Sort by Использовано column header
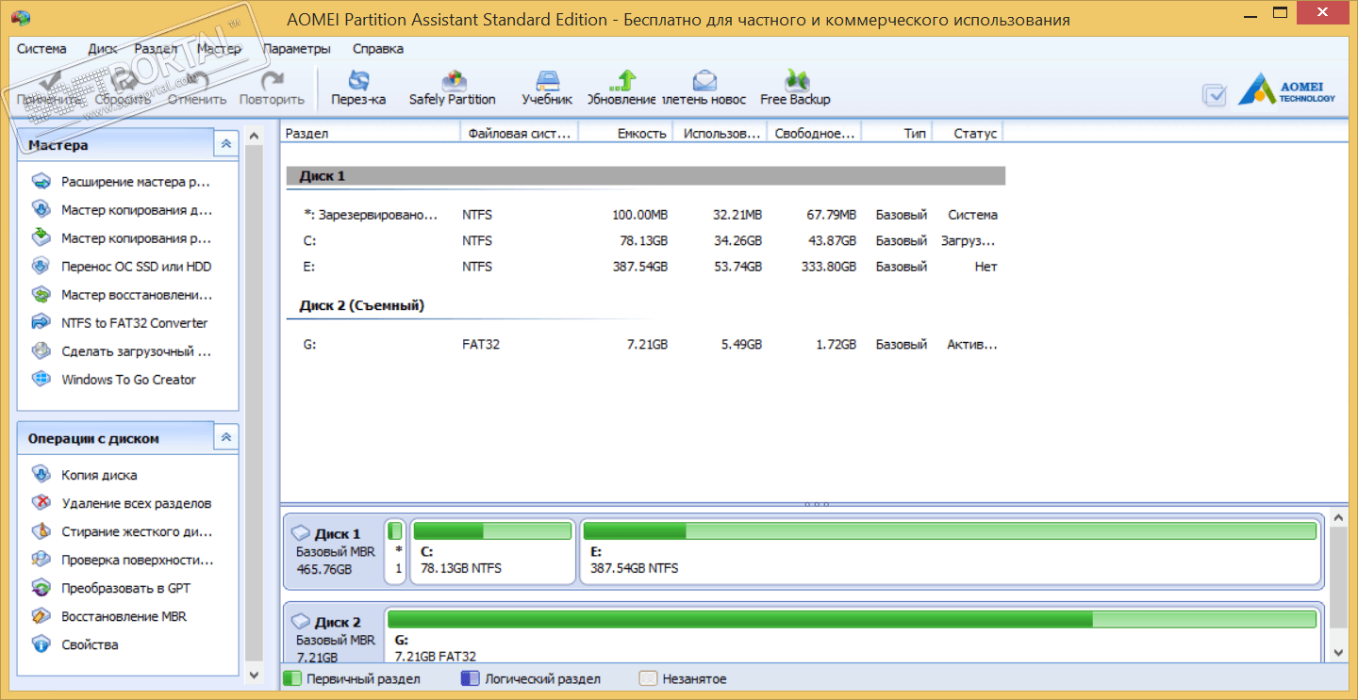Viewport: 1358px width, 700px height. (720, 134)
